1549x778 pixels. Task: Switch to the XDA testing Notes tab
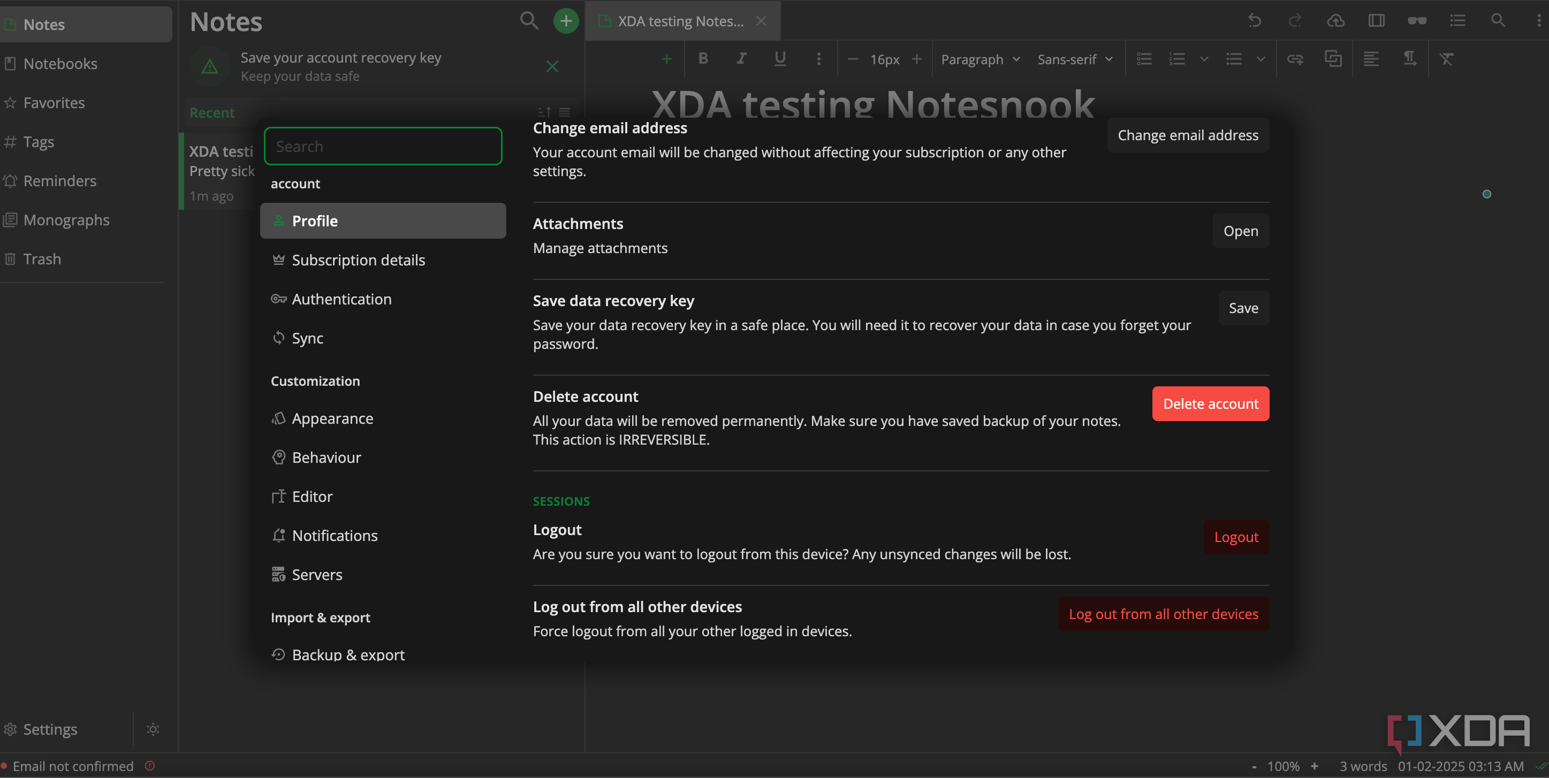[x=679, y=20]
